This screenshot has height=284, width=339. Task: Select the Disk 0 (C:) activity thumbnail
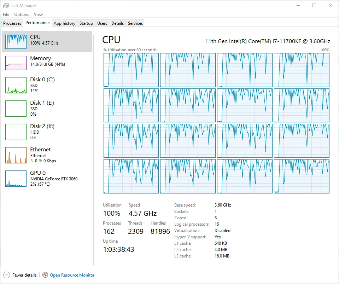16,85
